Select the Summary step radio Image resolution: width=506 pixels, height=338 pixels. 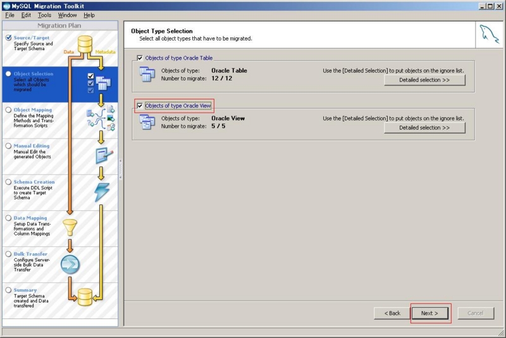(x=8, y=291)
